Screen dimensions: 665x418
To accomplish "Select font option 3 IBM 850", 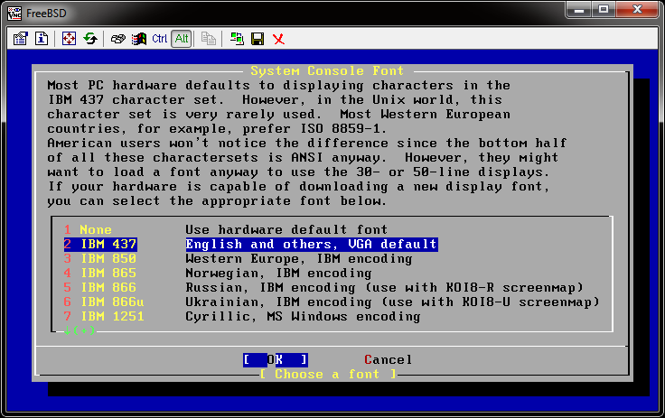I will pos(100,258).
